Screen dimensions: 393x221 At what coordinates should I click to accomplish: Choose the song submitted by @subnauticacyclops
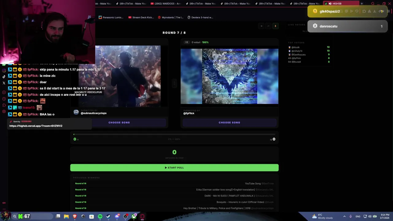[x=119, y=122]
